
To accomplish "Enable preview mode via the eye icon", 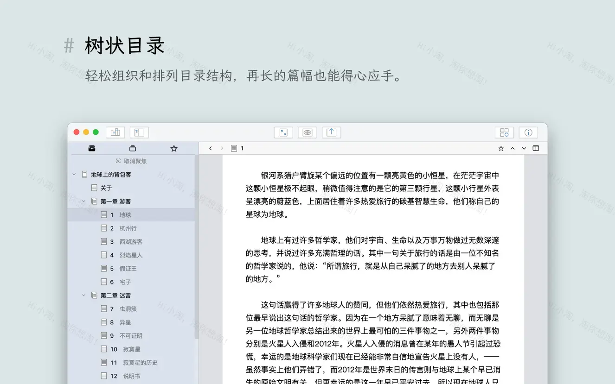I will click(308, 132).
